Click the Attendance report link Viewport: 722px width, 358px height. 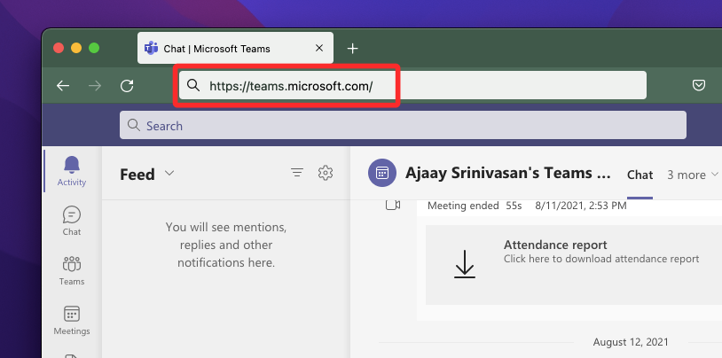tap(555, 245)
